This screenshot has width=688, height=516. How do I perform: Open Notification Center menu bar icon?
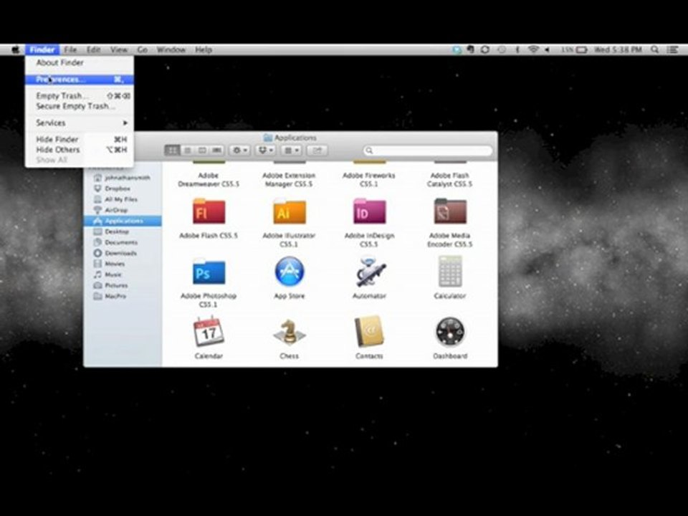(672, 49)
